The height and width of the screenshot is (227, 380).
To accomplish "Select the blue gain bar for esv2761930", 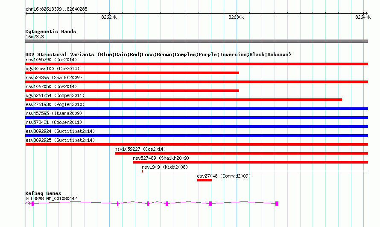I will click(x=196, y=109).
